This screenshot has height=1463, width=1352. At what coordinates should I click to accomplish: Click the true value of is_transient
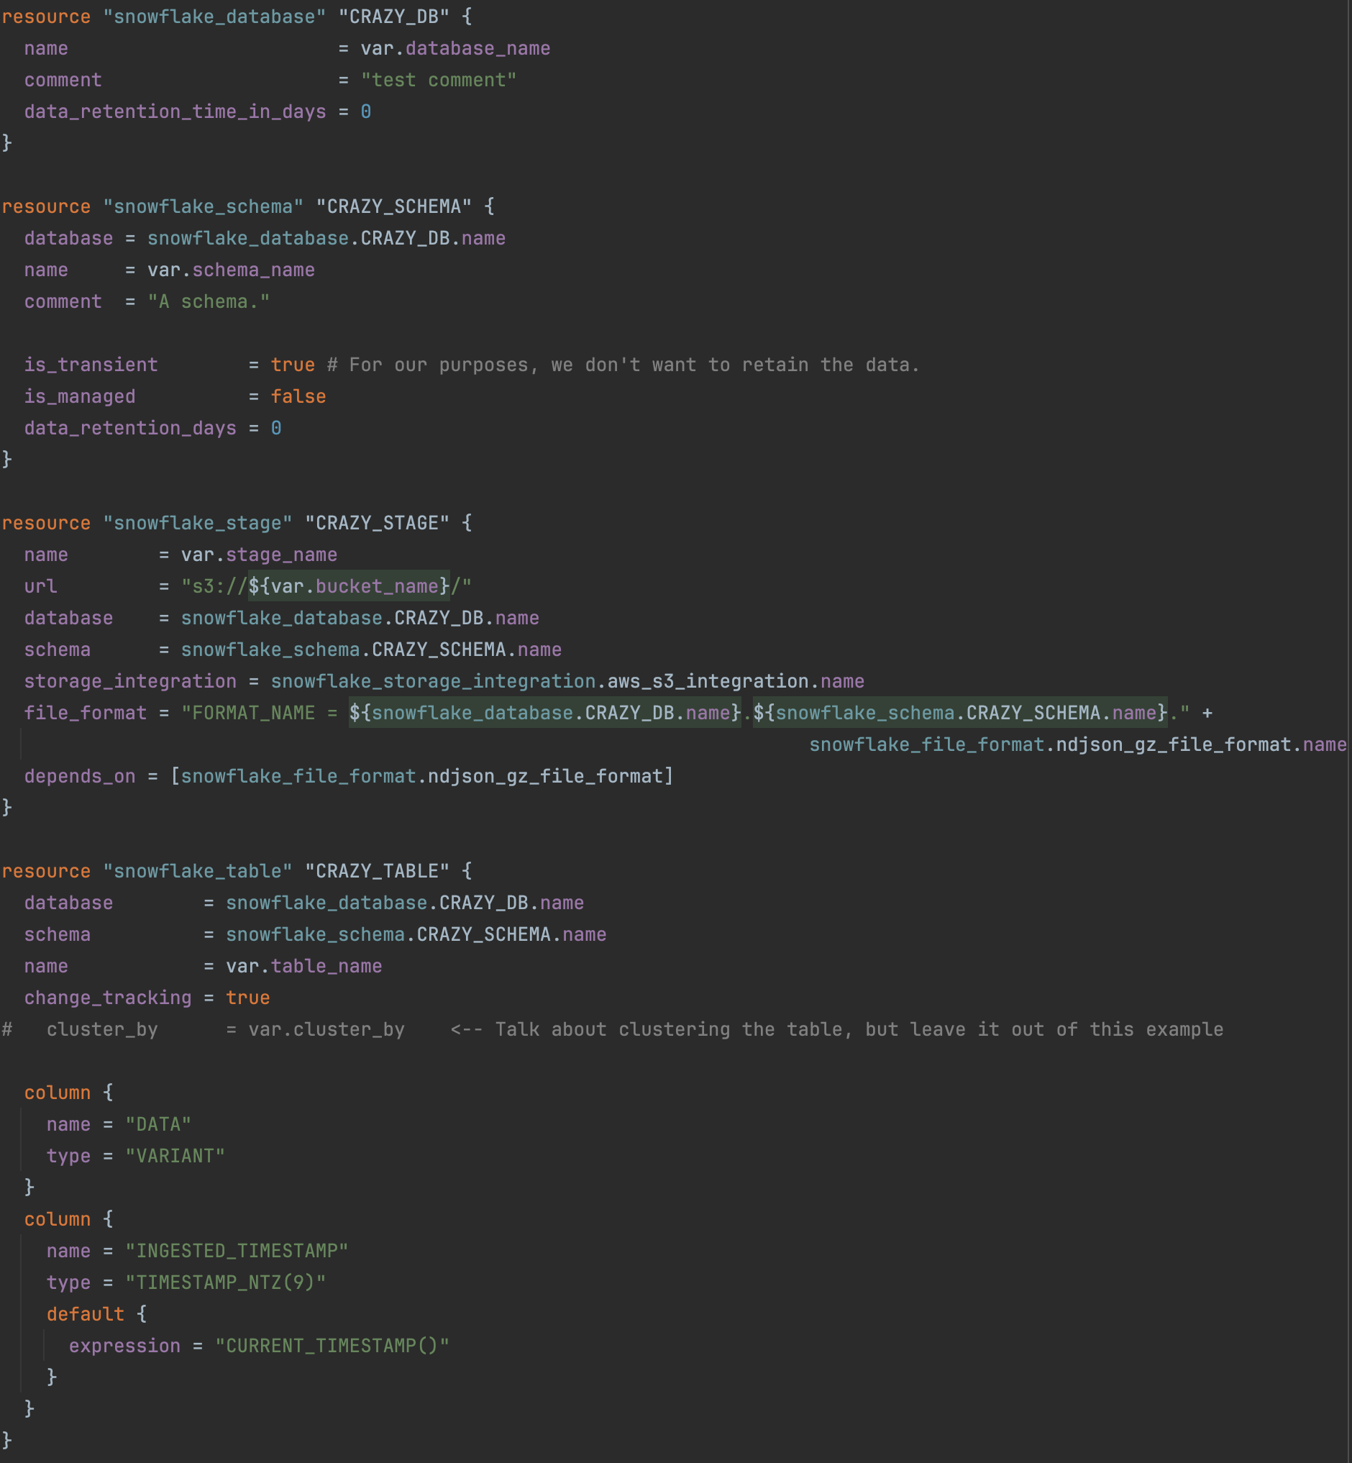(293, 365)
